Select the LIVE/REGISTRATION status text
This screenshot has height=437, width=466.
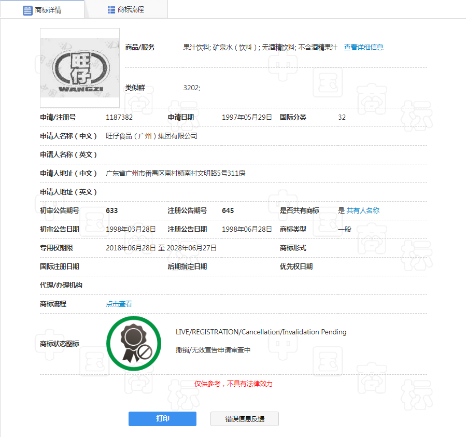pyautogui.click(x=261, y=332)
